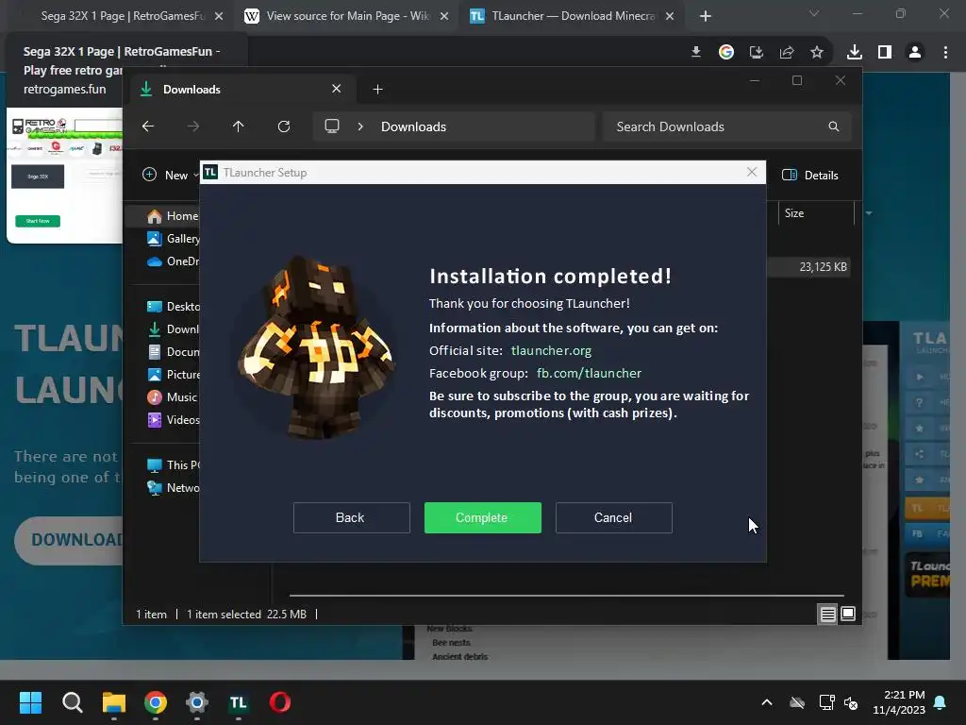Select the Downloads tab in File Explorer
966x725 pixels.
(241, 90)
